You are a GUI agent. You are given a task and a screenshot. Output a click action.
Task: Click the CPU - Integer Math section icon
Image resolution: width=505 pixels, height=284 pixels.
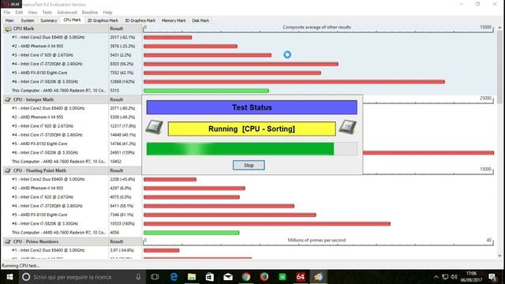(x=8, y=99)
